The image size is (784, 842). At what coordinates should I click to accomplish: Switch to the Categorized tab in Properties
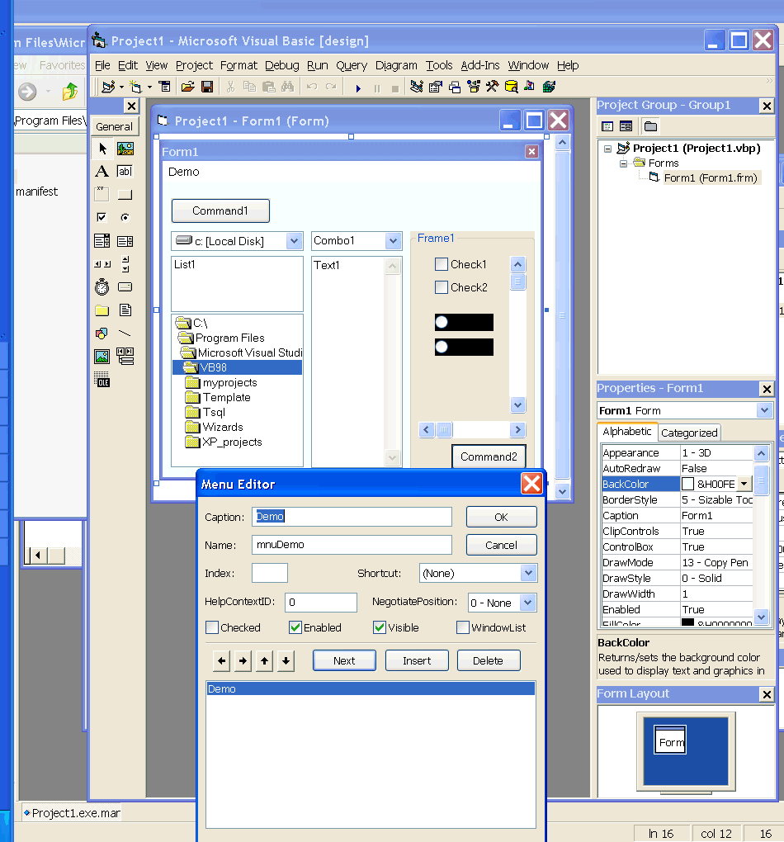689,433
